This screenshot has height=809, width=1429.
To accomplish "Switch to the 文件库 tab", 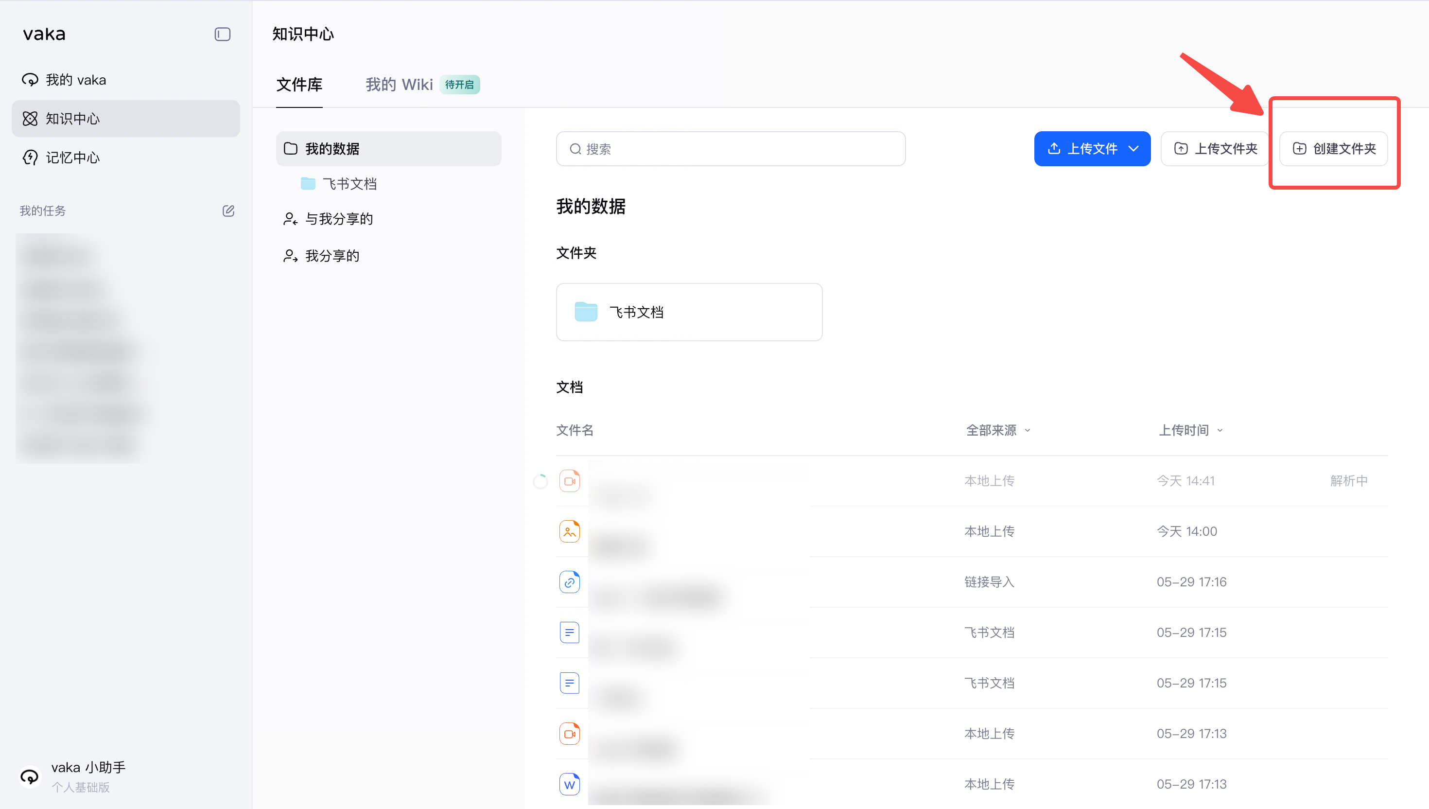I will tap(299, 85).
